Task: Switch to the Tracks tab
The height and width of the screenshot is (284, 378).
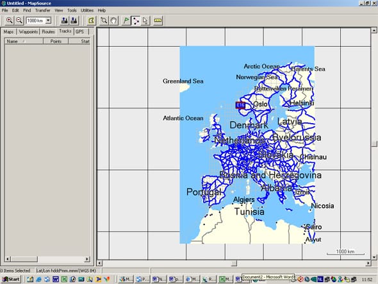Action: (x=65, y=31)
